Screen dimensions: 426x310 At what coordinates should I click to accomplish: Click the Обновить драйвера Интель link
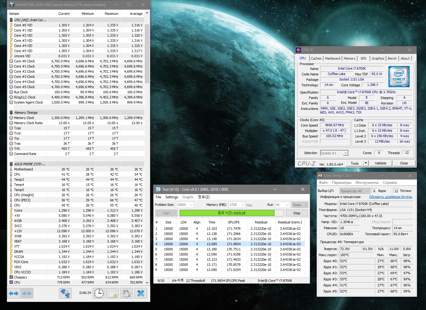point(390,197)
